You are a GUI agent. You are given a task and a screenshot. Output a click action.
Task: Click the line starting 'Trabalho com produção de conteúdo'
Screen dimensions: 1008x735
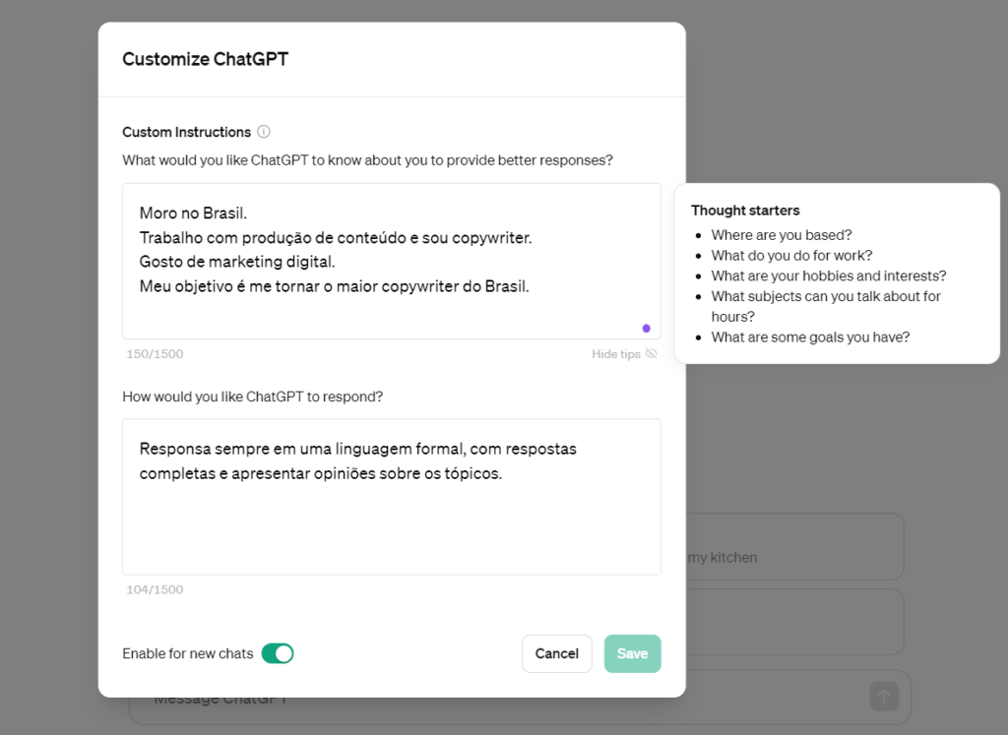coord(336,238)
